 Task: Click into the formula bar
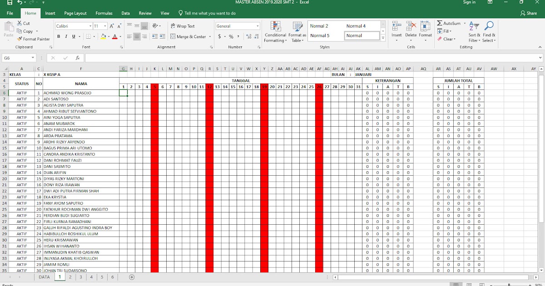313,58
